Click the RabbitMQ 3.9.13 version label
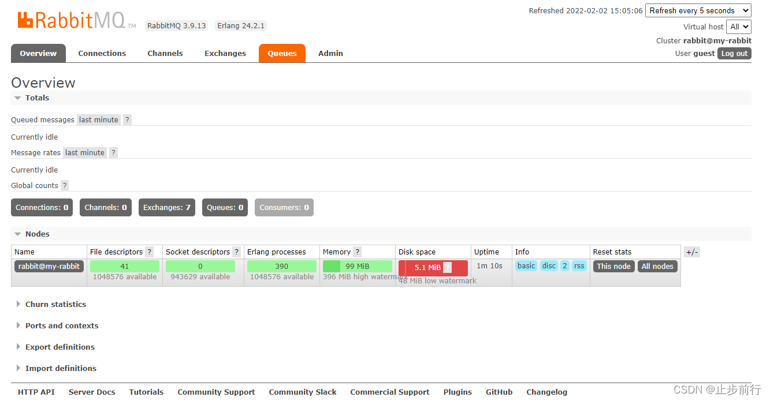Viewport: 770px width, 401px height. (177, 25)
